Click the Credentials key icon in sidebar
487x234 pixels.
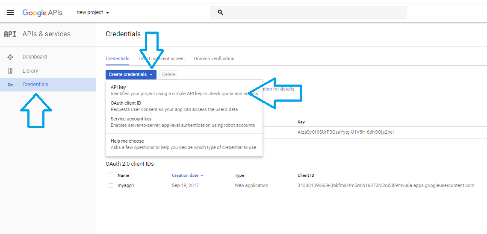click(x=10, y=85)
